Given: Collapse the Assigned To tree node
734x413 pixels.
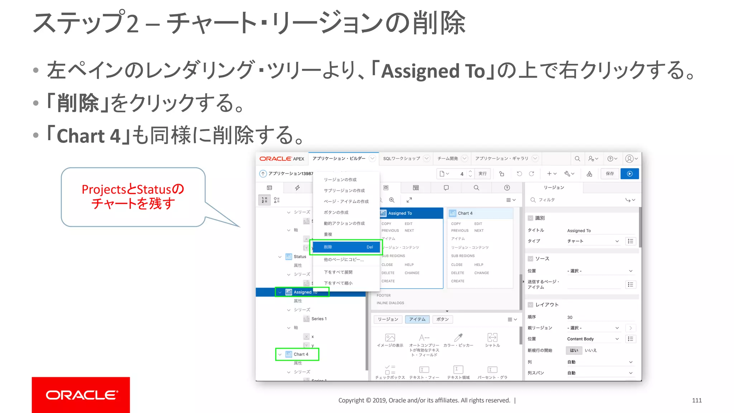Looking at the screenshot, I should [x=280, y=292].
